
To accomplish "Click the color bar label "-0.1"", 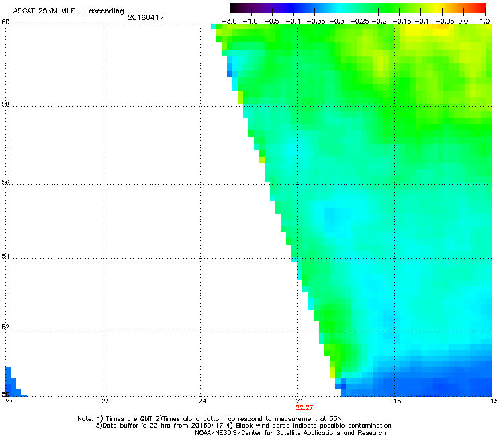I will [x=422, y=22].
